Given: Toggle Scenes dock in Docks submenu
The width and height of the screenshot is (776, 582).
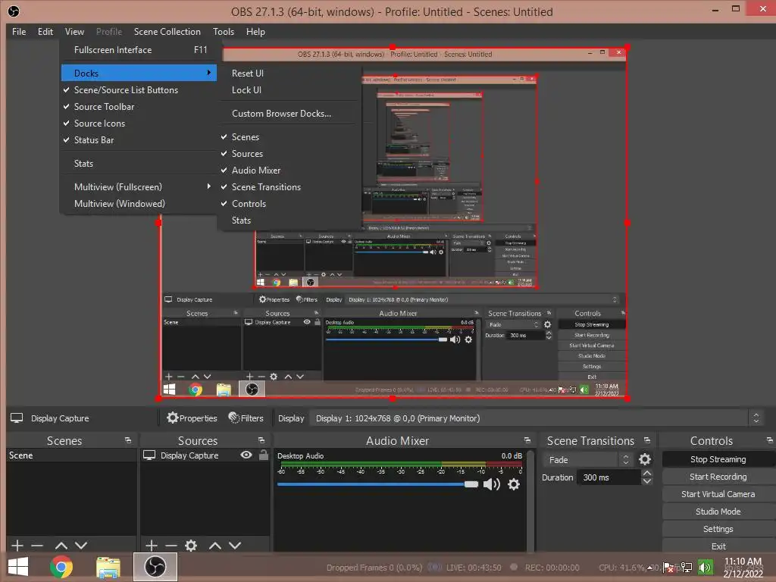Looking at the screenshot, I should [289, 137].
